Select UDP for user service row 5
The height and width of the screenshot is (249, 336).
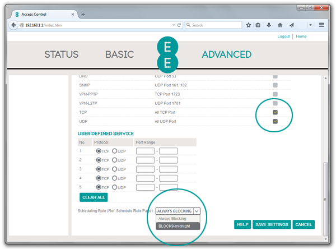click(114, 187)
